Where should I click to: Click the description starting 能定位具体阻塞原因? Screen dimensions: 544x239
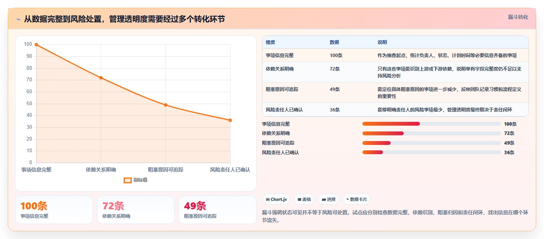pyautogui.click(x=450, y=93)
